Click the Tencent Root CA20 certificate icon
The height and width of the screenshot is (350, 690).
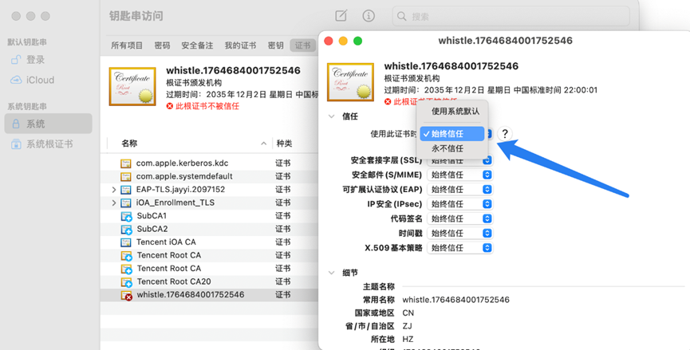[126, 282]
